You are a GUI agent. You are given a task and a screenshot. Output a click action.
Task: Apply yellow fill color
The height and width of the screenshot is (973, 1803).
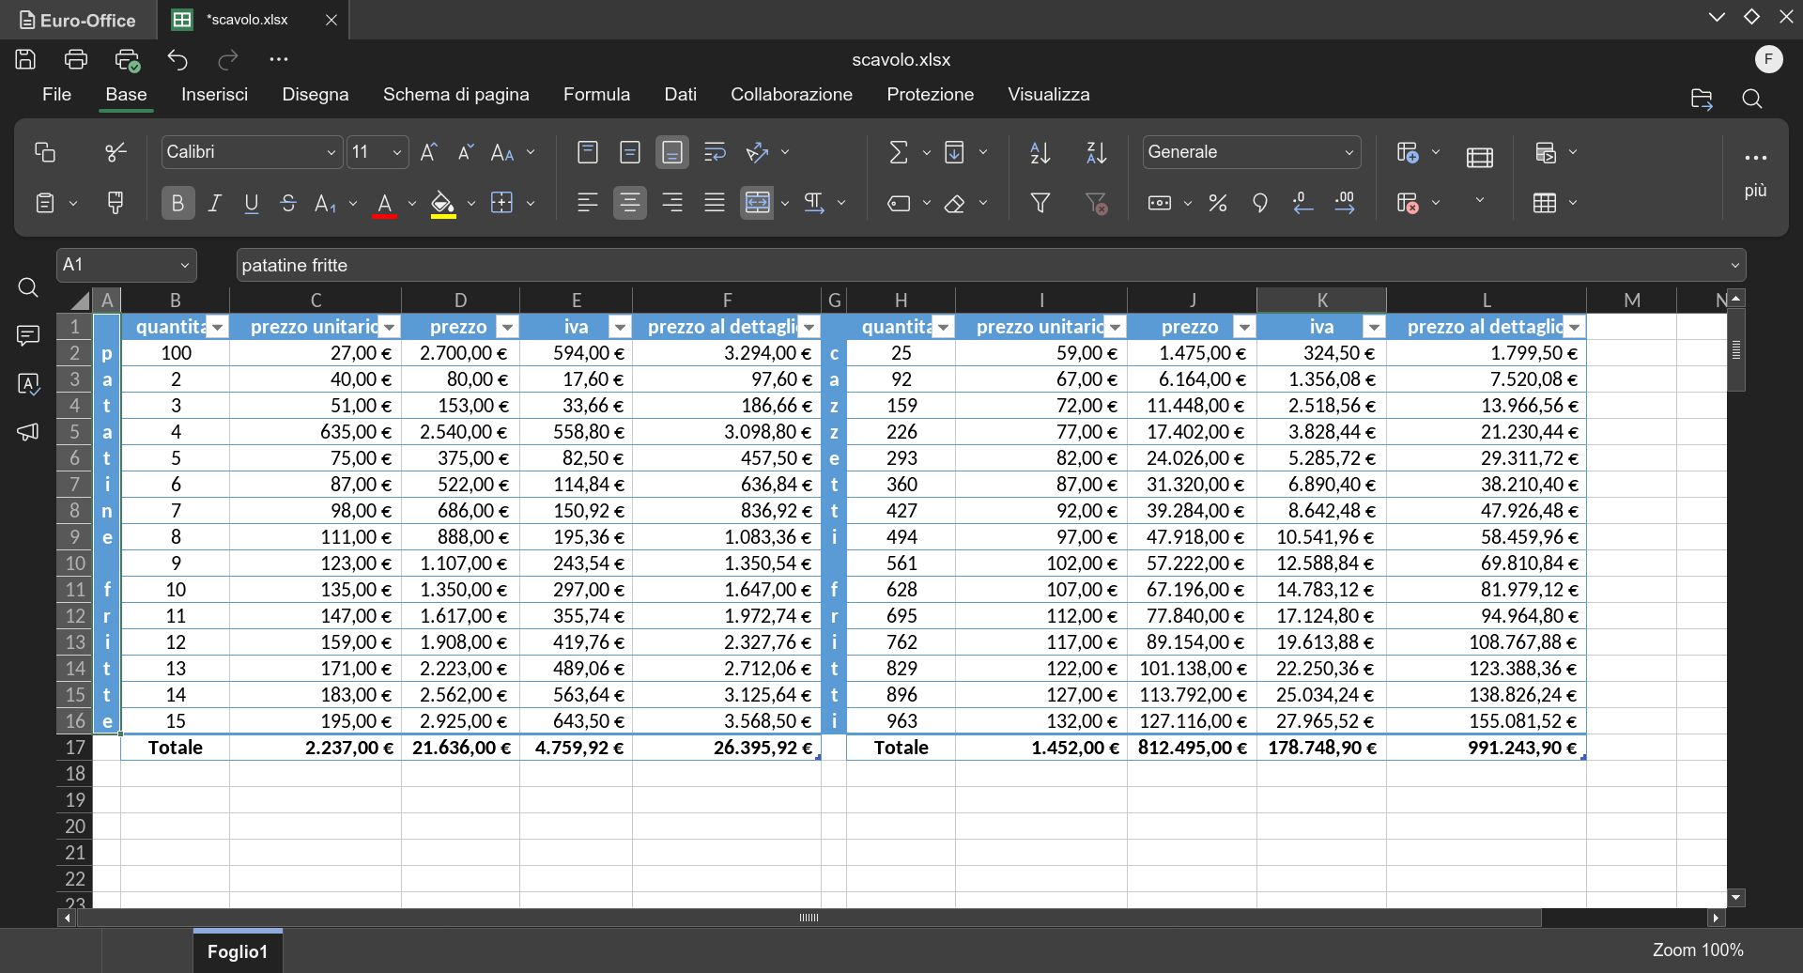(x=443, y=204)
